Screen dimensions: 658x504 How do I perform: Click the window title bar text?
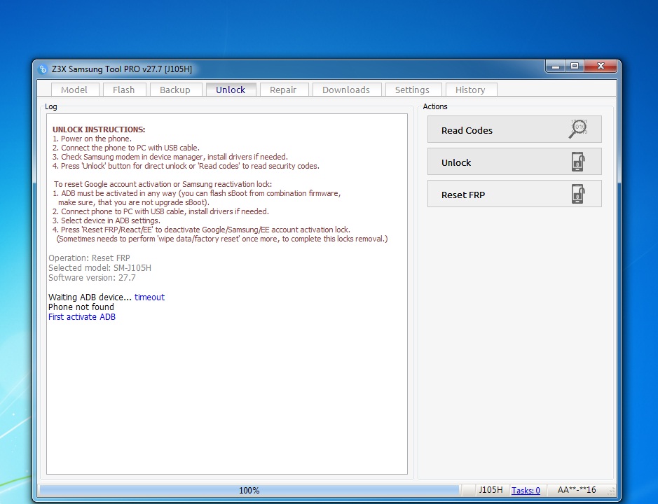click(122, 69)
